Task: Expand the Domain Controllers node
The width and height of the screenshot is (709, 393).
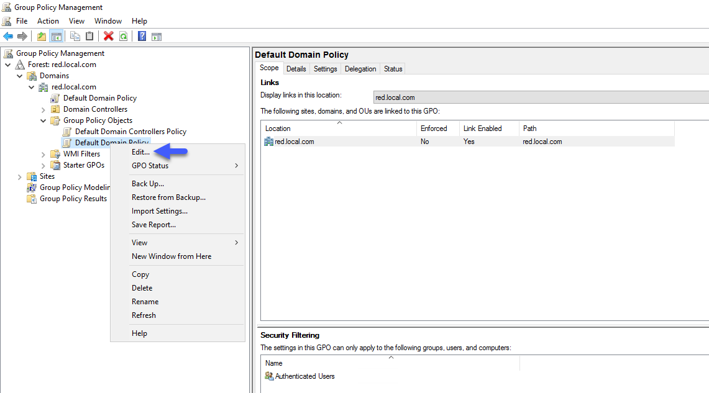Action: tap(43, 110)
